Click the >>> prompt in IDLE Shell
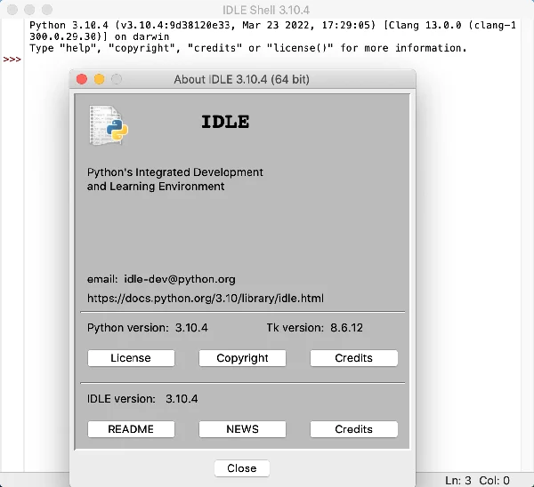534x487 pixels. coord(12,60)
